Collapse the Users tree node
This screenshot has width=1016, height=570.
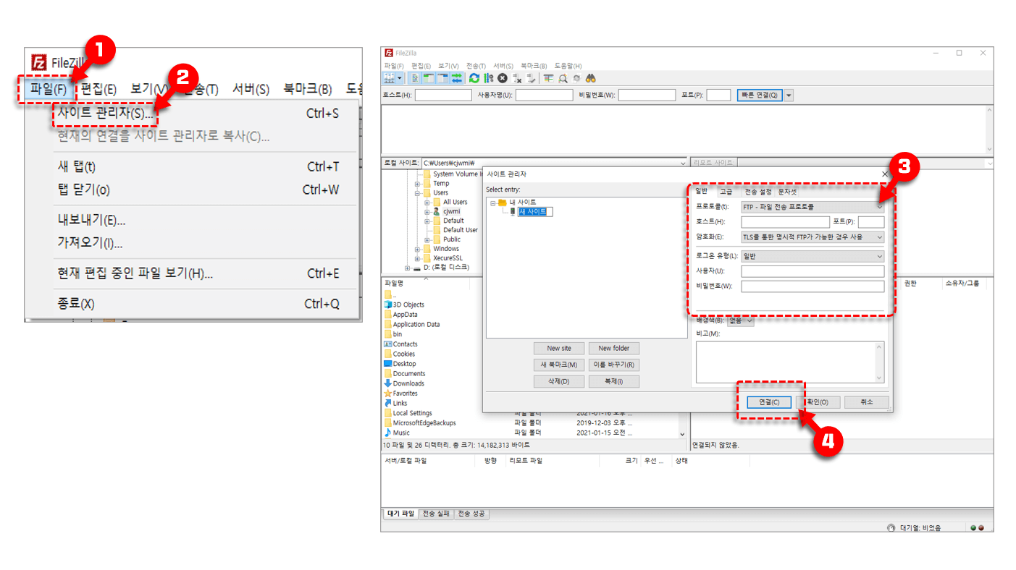(x=418, y=193)
